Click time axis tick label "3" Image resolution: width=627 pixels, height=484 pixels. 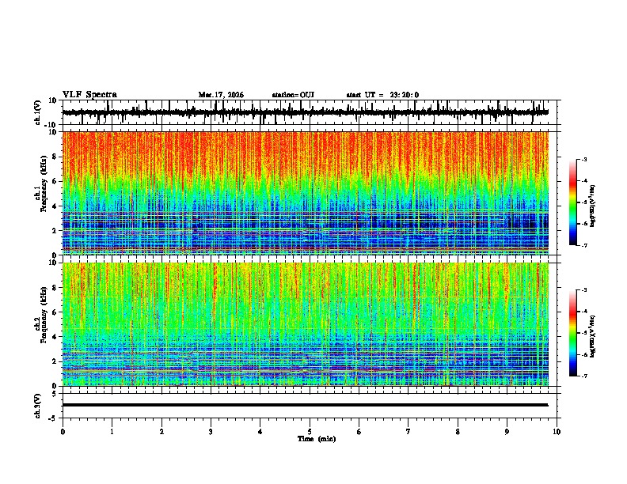pos(211,432)
